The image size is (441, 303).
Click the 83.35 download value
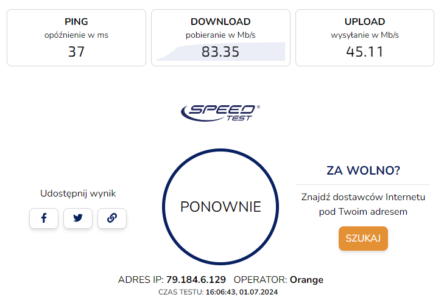[x=220, y=52]
